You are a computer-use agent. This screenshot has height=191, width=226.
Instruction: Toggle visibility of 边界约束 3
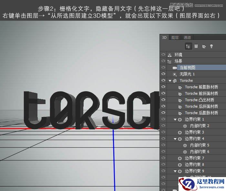[163, 132]
